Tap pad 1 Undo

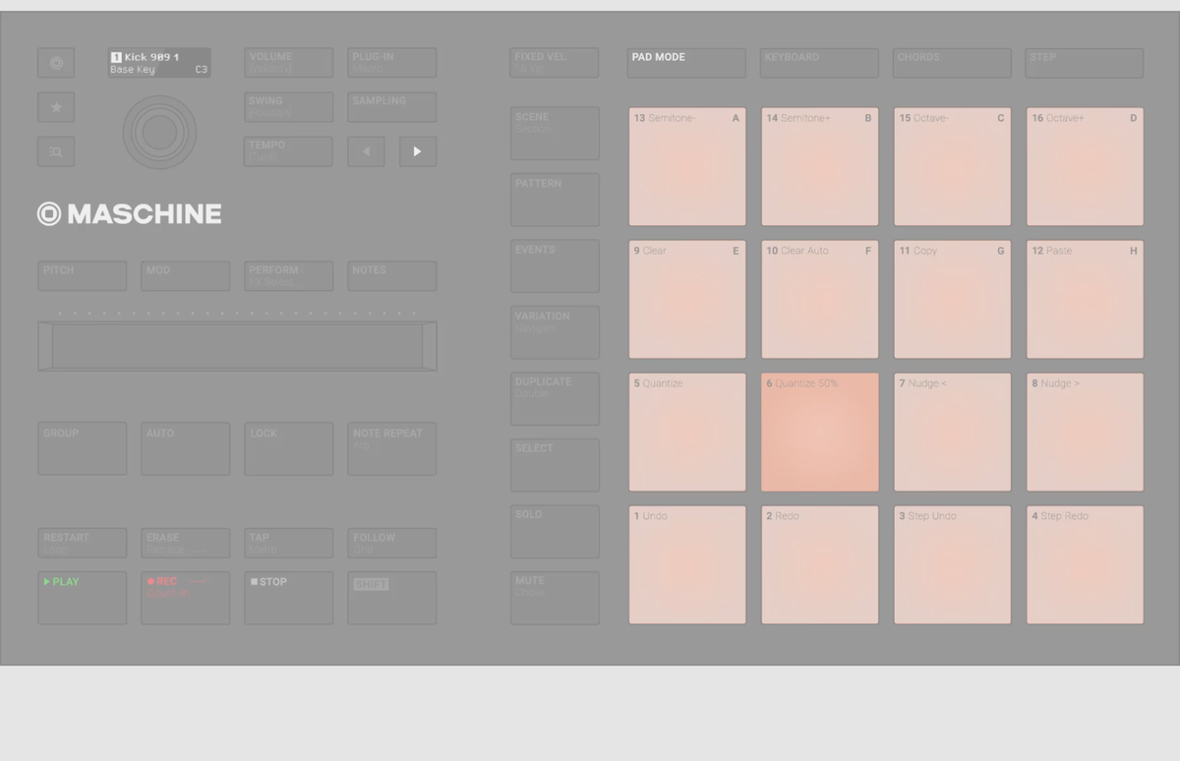pyautogui.click(x=687, y=565)
